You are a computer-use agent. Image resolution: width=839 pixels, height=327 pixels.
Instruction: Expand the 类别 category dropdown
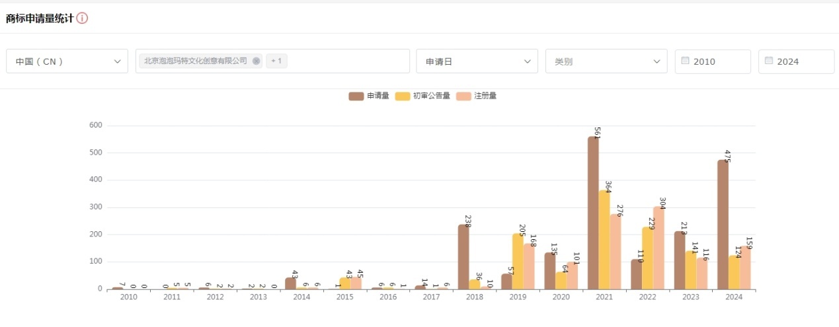[x=606, y=61]
